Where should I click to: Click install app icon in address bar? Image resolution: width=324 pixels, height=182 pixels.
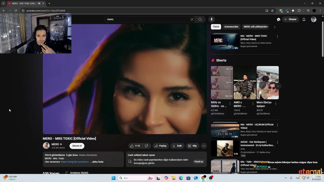(267, 11)
